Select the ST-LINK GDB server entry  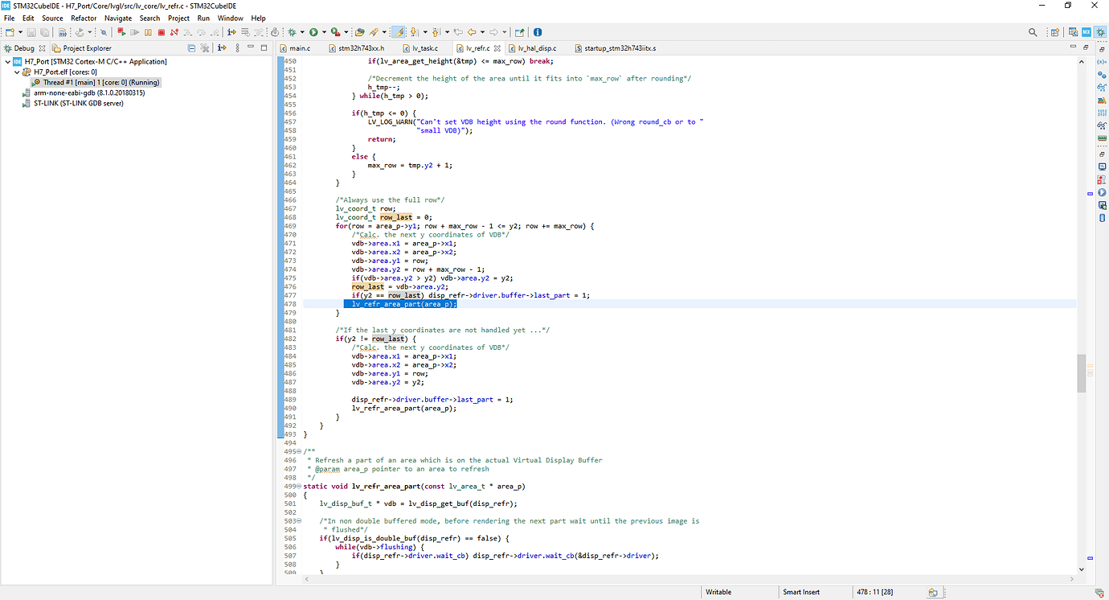coord(76,102)
